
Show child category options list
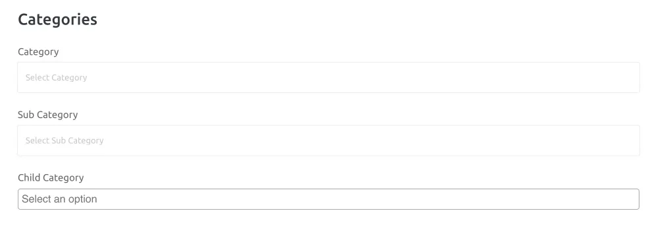coord(329,199)
